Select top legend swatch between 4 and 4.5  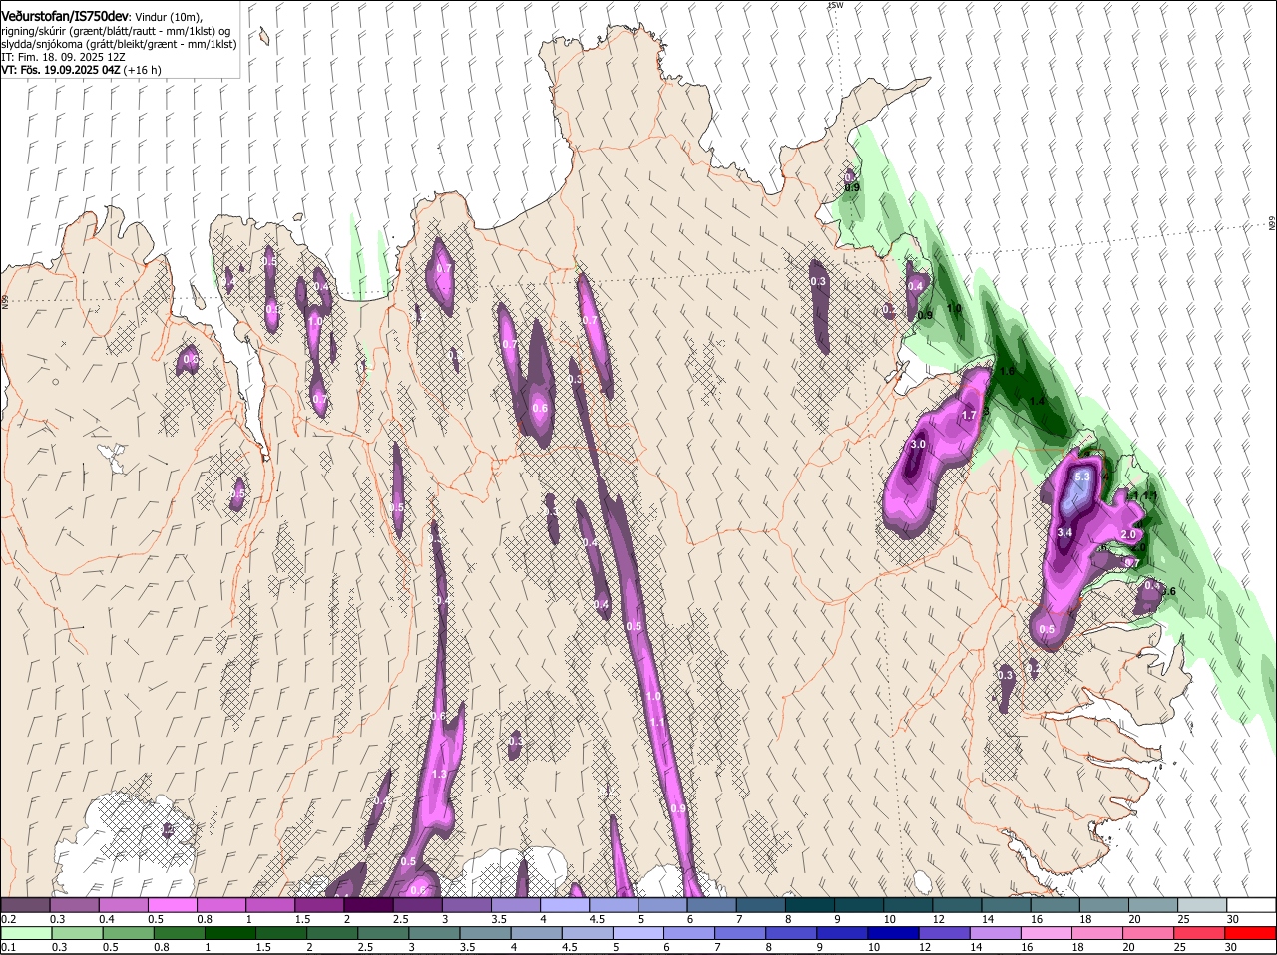click(x=565, y=905)
